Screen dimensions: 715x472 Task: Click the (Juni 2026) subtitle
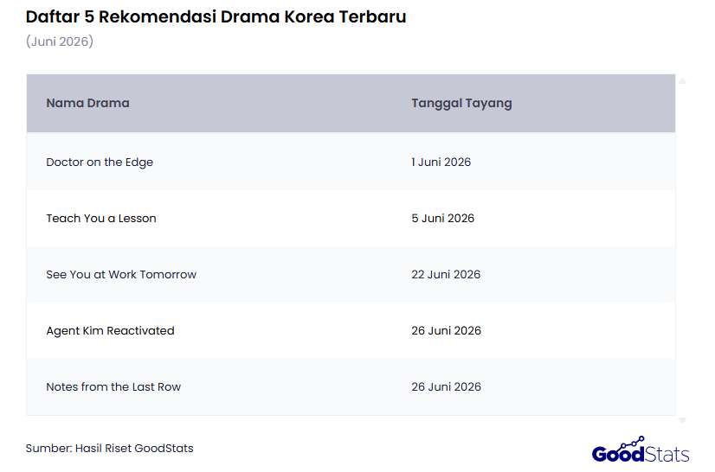point(59,41)
